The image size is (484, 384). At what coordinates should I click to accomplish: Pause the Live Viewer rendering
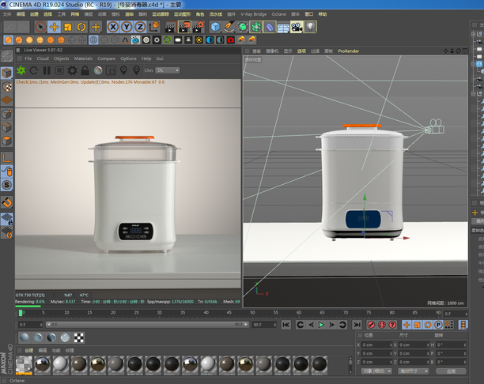point(45,70)
